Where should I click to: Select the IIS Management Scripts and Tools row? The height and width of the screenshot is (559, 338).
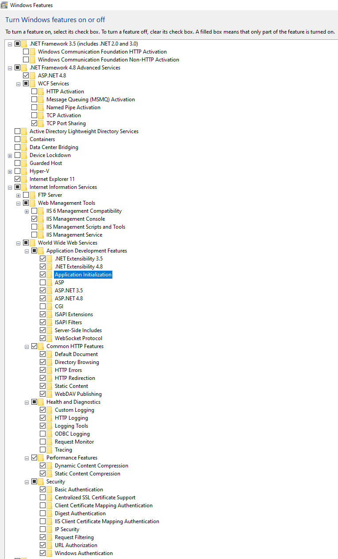click(x=86, y=227)
